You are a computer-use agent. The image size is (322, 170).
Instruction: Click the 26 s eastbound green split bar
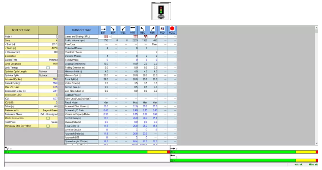pyautogui.click(x=233, y=152)
